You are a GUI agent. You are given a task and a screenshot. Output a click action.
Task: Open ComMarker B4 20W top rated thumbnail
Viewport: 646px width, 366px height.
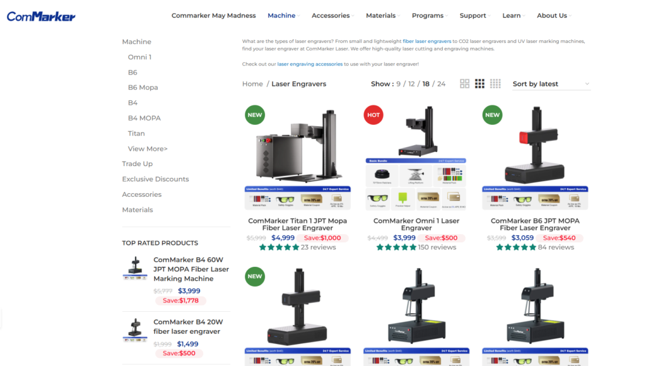[x=135, y=330]
